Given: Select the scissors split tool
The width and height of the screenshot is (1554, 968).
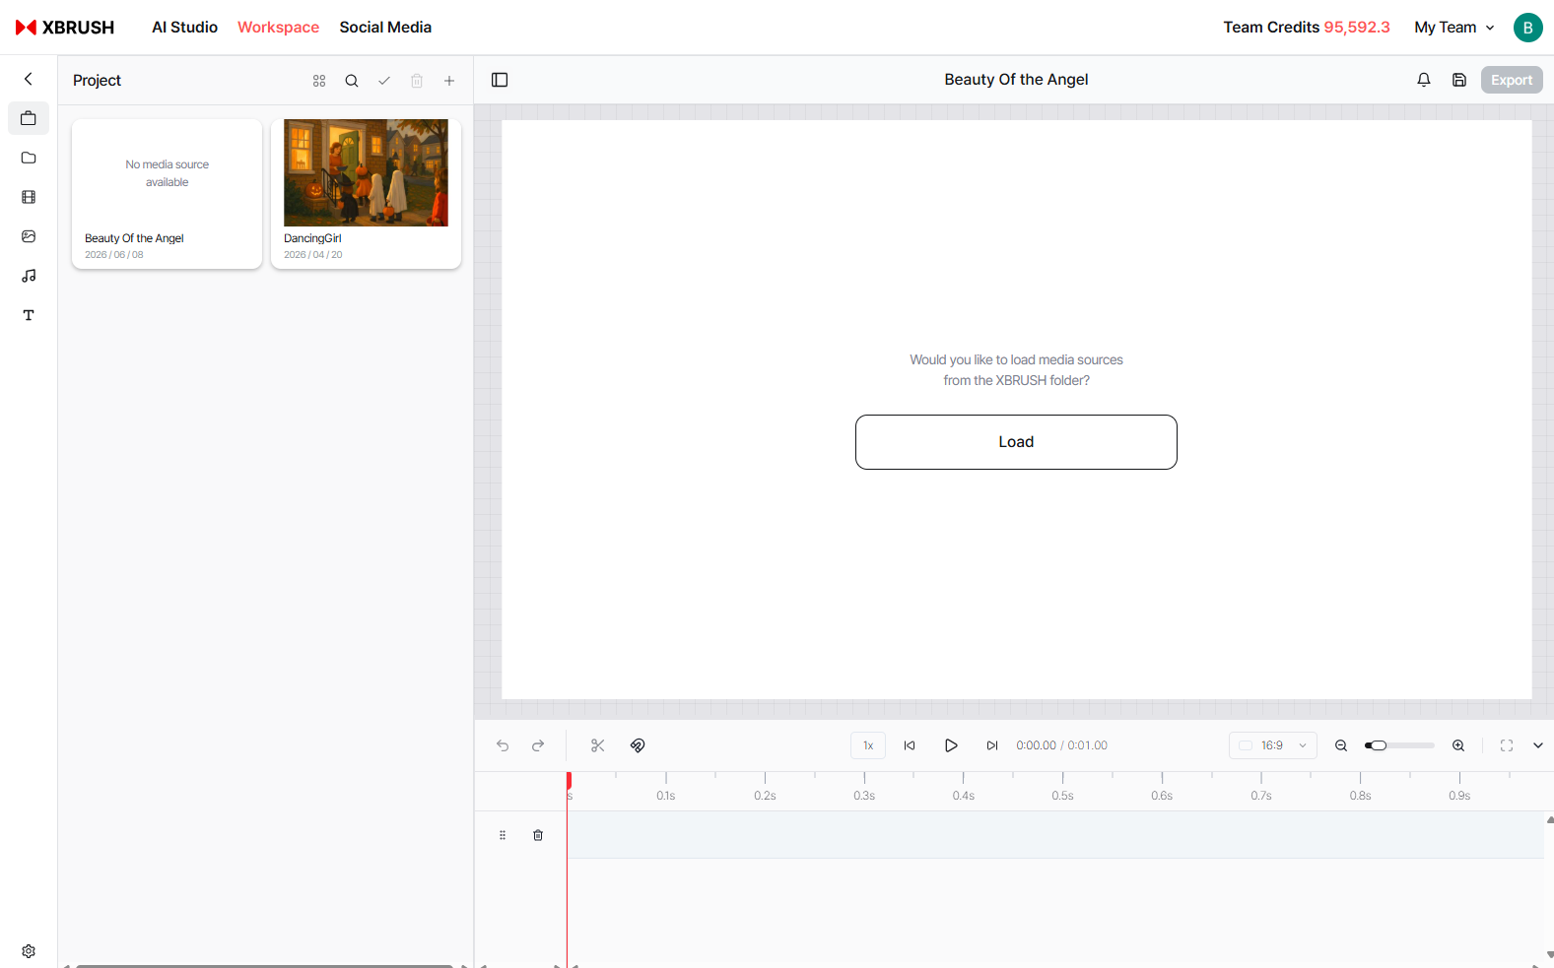Looking at the screenshot, I should tap(598, 745).
